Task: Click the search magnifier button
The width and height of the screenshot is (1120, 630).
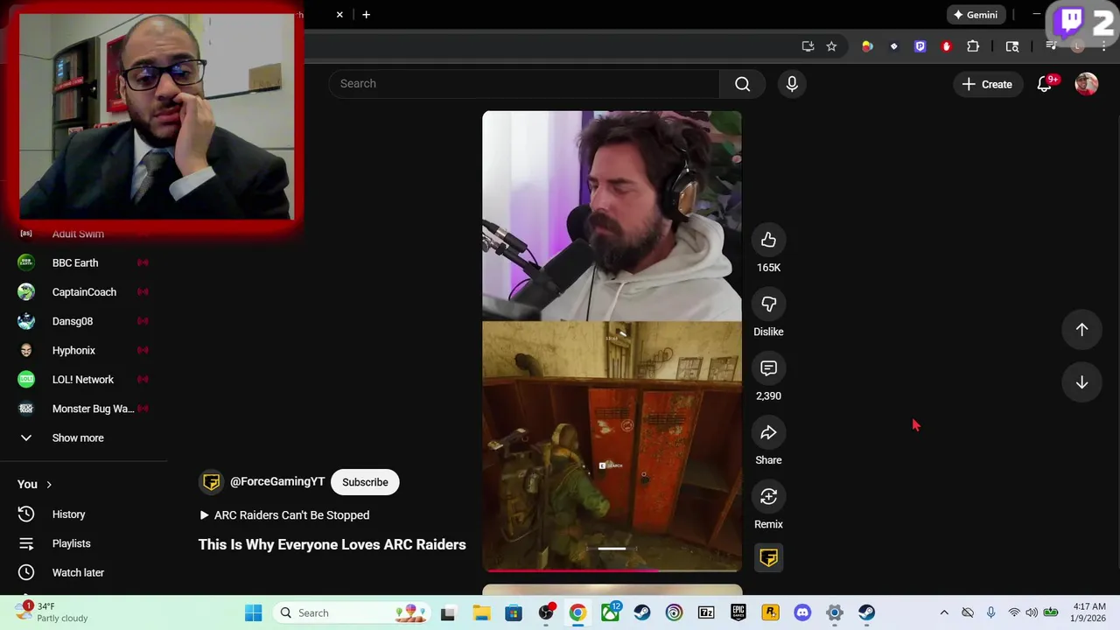Action: click(x=742, y=84)
